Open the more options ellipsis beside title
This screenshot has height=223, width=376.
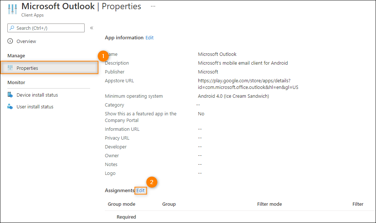[153, 6]
